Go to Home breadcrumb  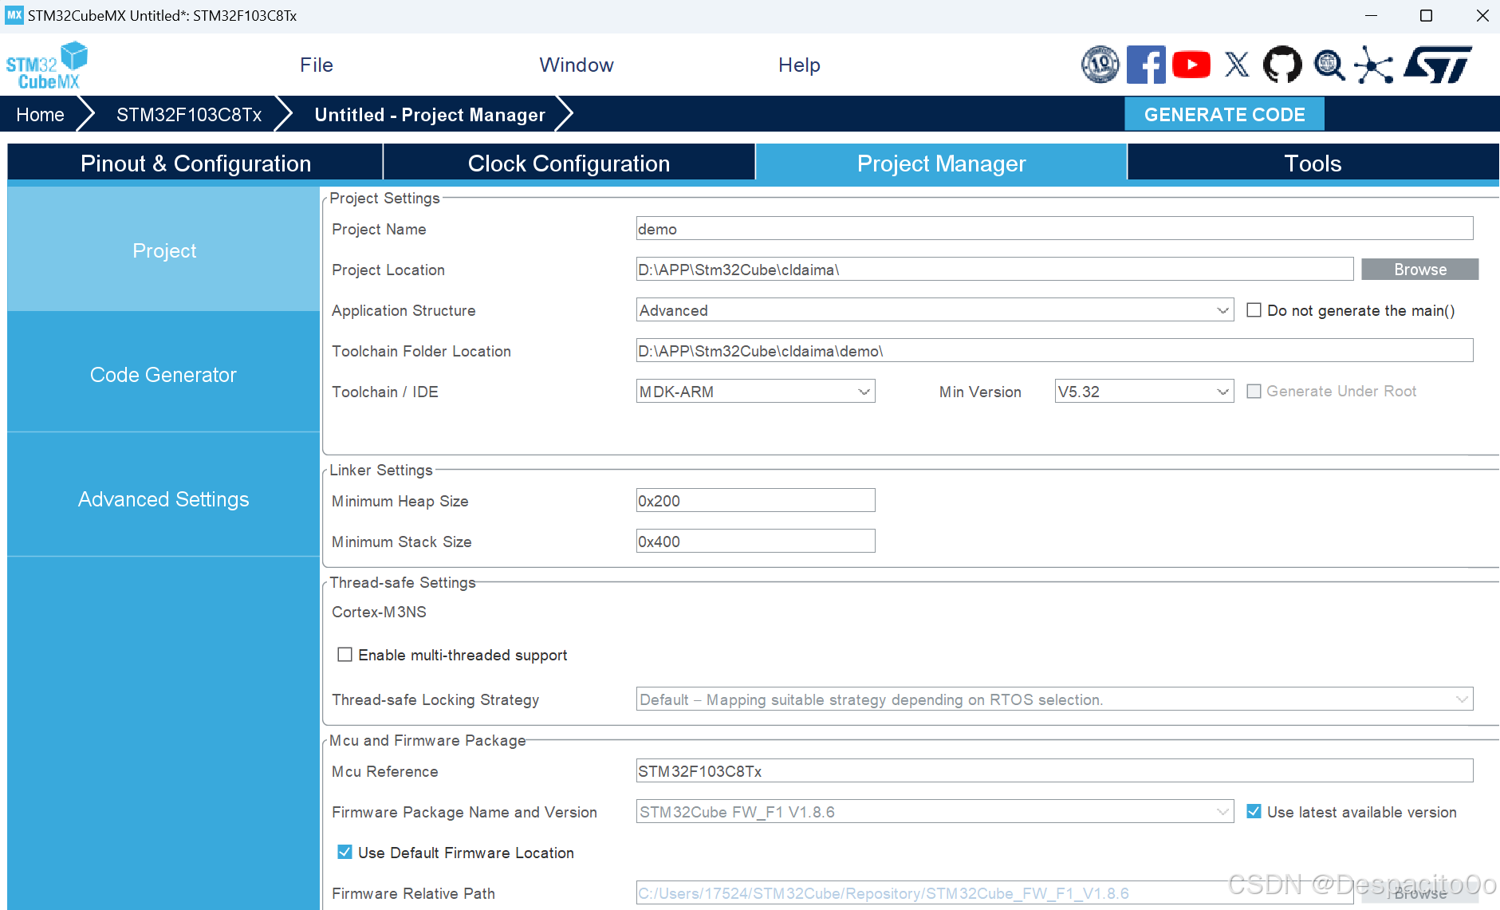(40, 115)
